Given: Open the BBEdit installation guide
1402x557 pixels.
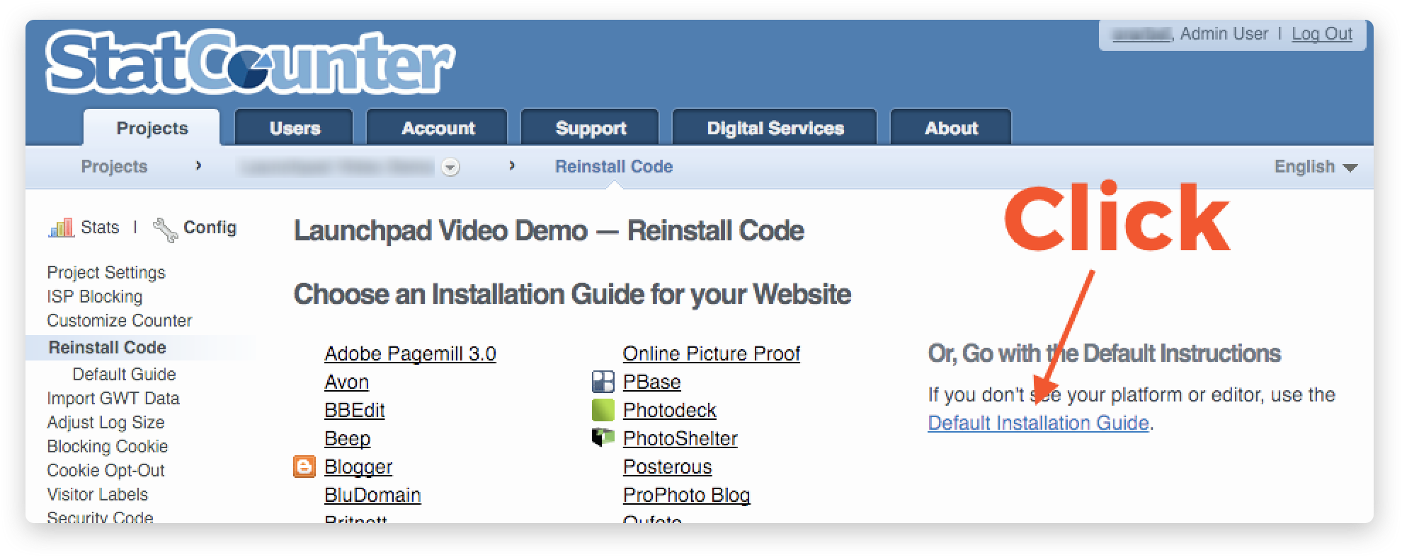Looking at the screenshot, I should coord(355,410).
